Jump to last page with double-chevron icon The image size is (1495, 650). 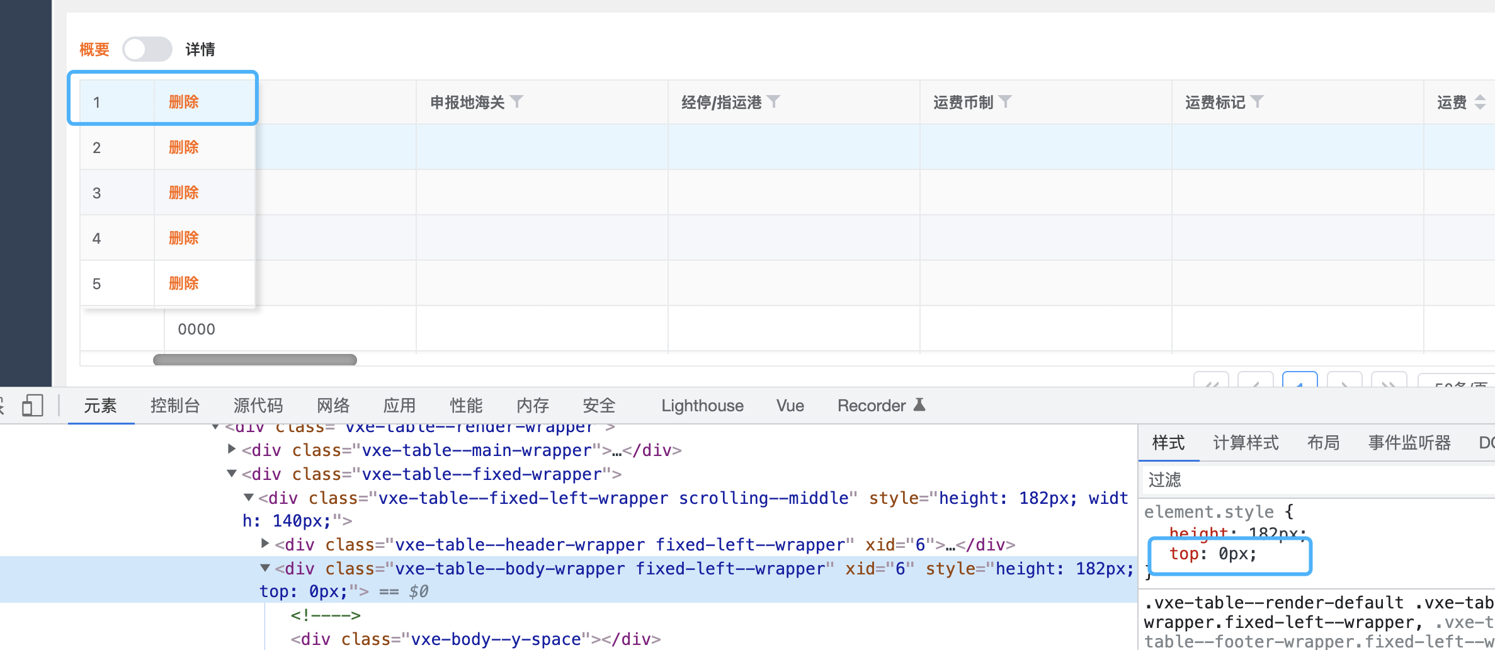1389,384
